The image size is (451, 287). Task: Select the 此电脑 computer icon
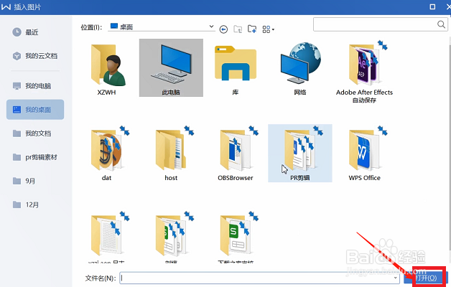tap(171, 67)
